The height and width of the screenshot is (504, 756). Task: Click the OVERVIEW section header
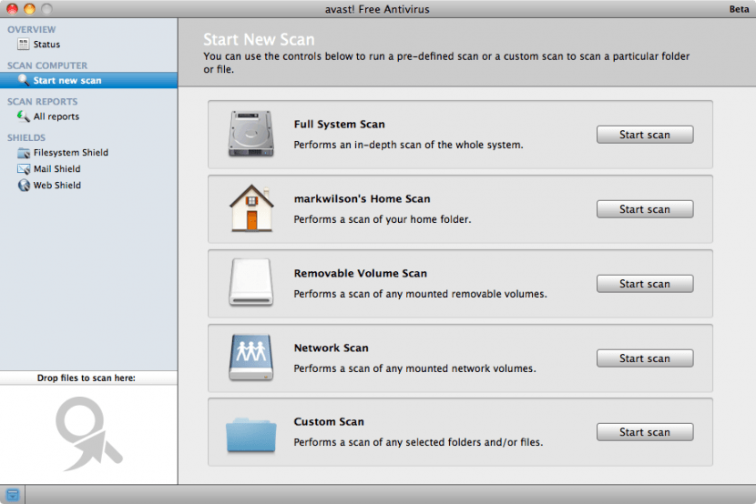31,29
